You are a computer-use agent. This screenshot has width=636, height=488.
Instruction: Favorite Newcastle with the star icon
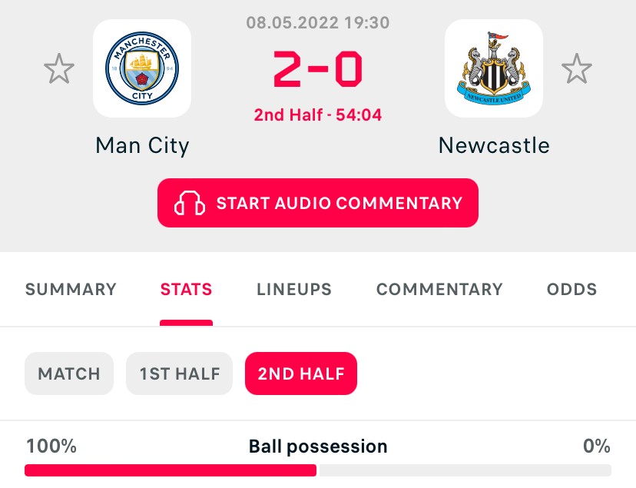pyautogui.click(x=576, y=69)
